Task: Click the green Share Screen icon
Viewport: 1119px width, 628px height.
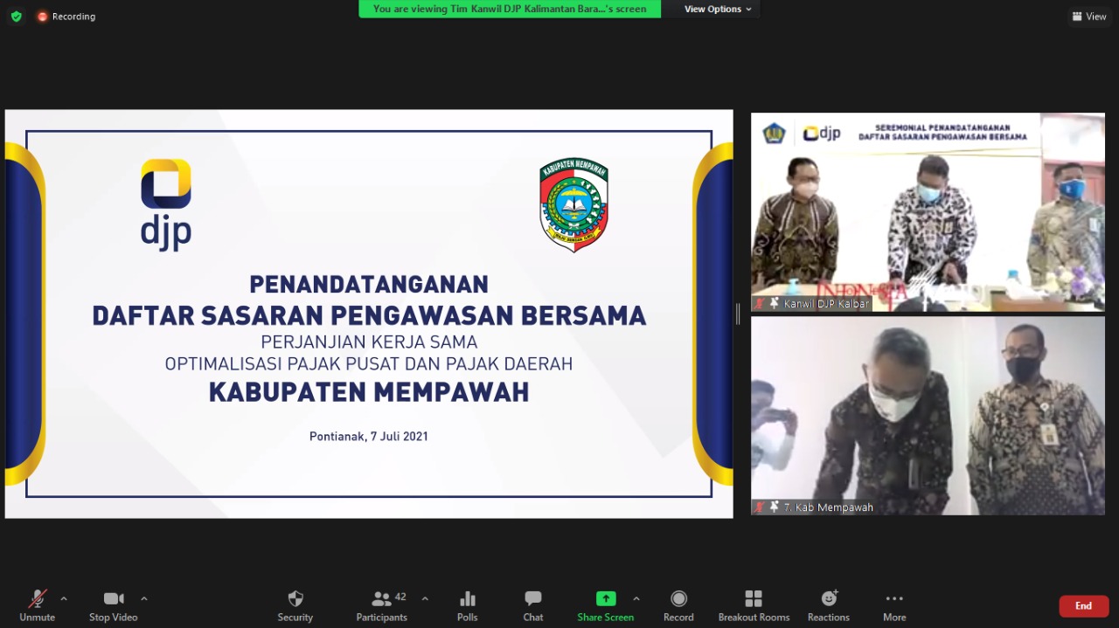Action: coord(605,599)
